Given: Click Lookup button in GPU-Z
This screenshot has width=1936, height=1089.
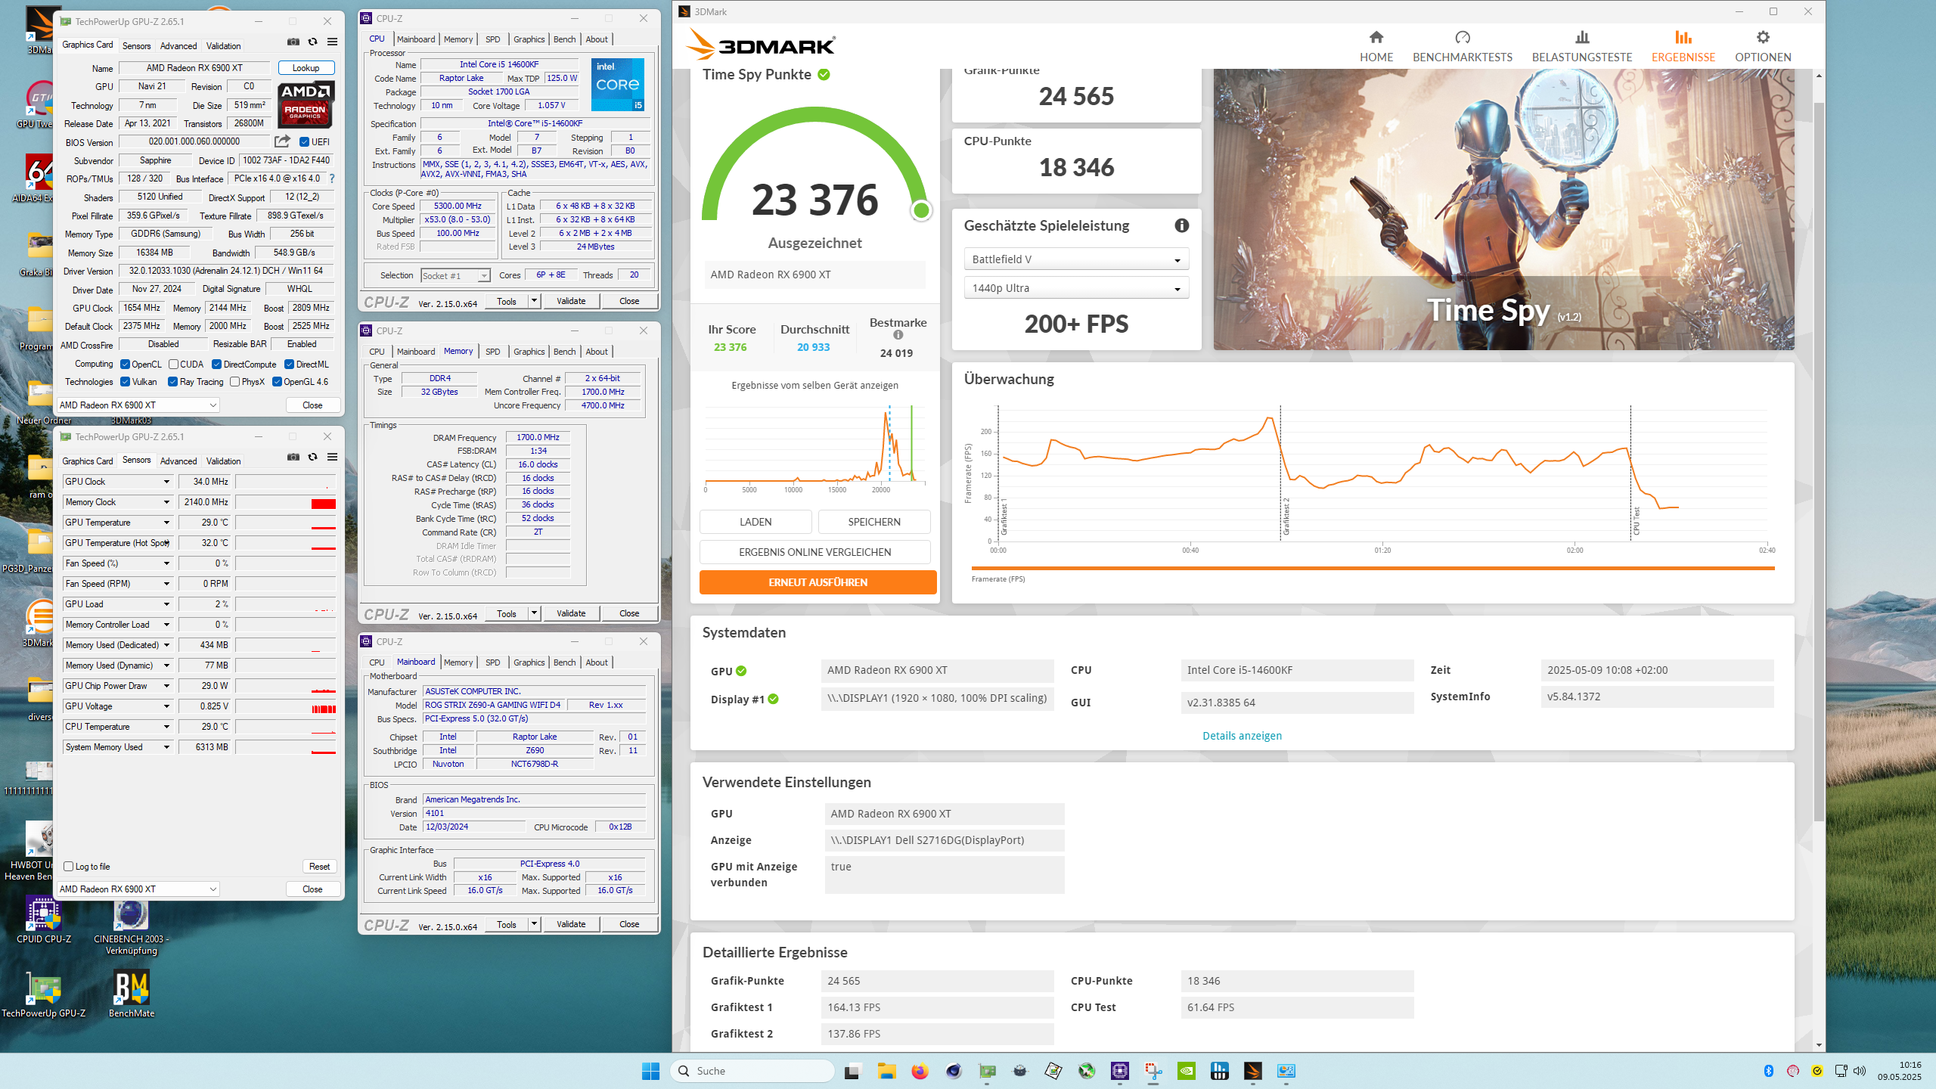Looking at the screenshot, I should [306, 68].
